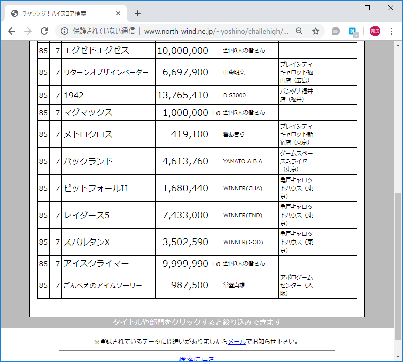Click the gray camera extension icon
The height and width of the screenshot is (362, 403).
tap(335, 31)
